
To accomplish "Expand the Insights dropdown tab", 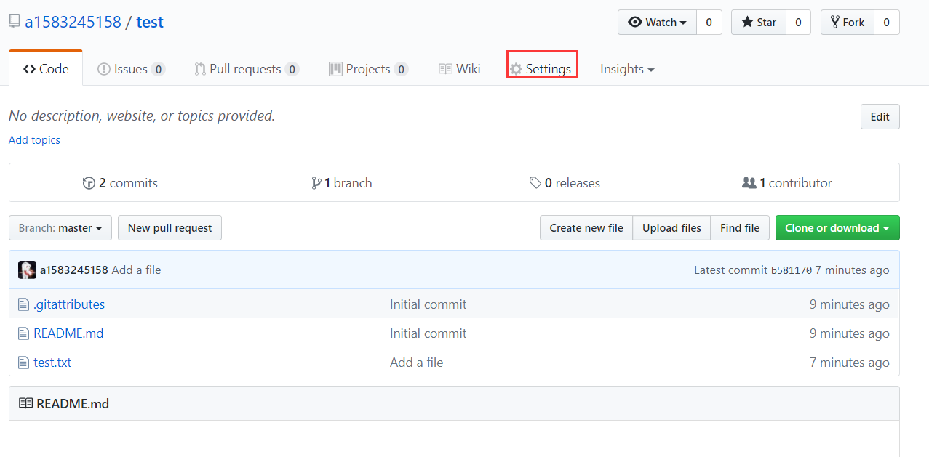I will pos(627,69).
